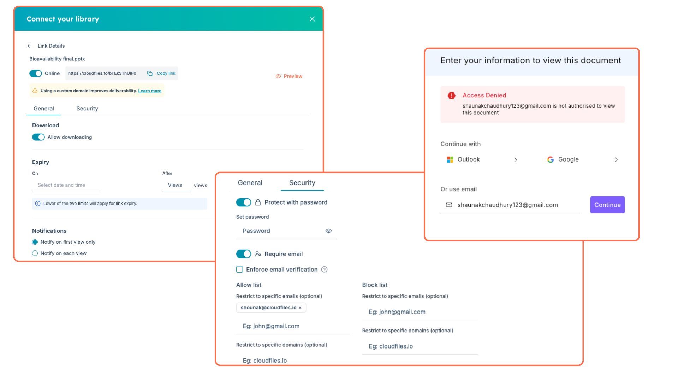Click the warning triangle in custom domain notice

[35, 91]
